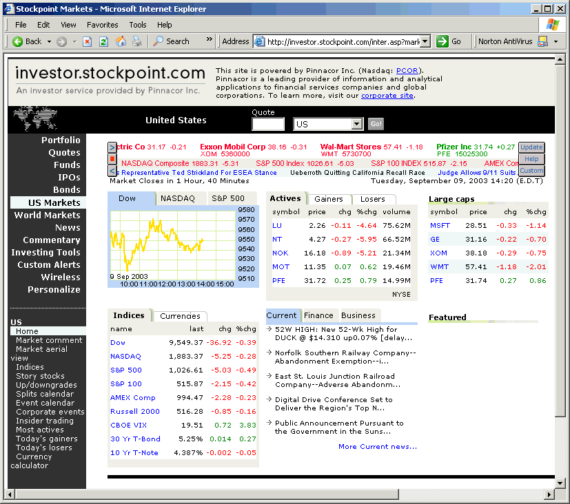
Task: Click the Refresh icon on the toolbar
Action: [103, 42]
